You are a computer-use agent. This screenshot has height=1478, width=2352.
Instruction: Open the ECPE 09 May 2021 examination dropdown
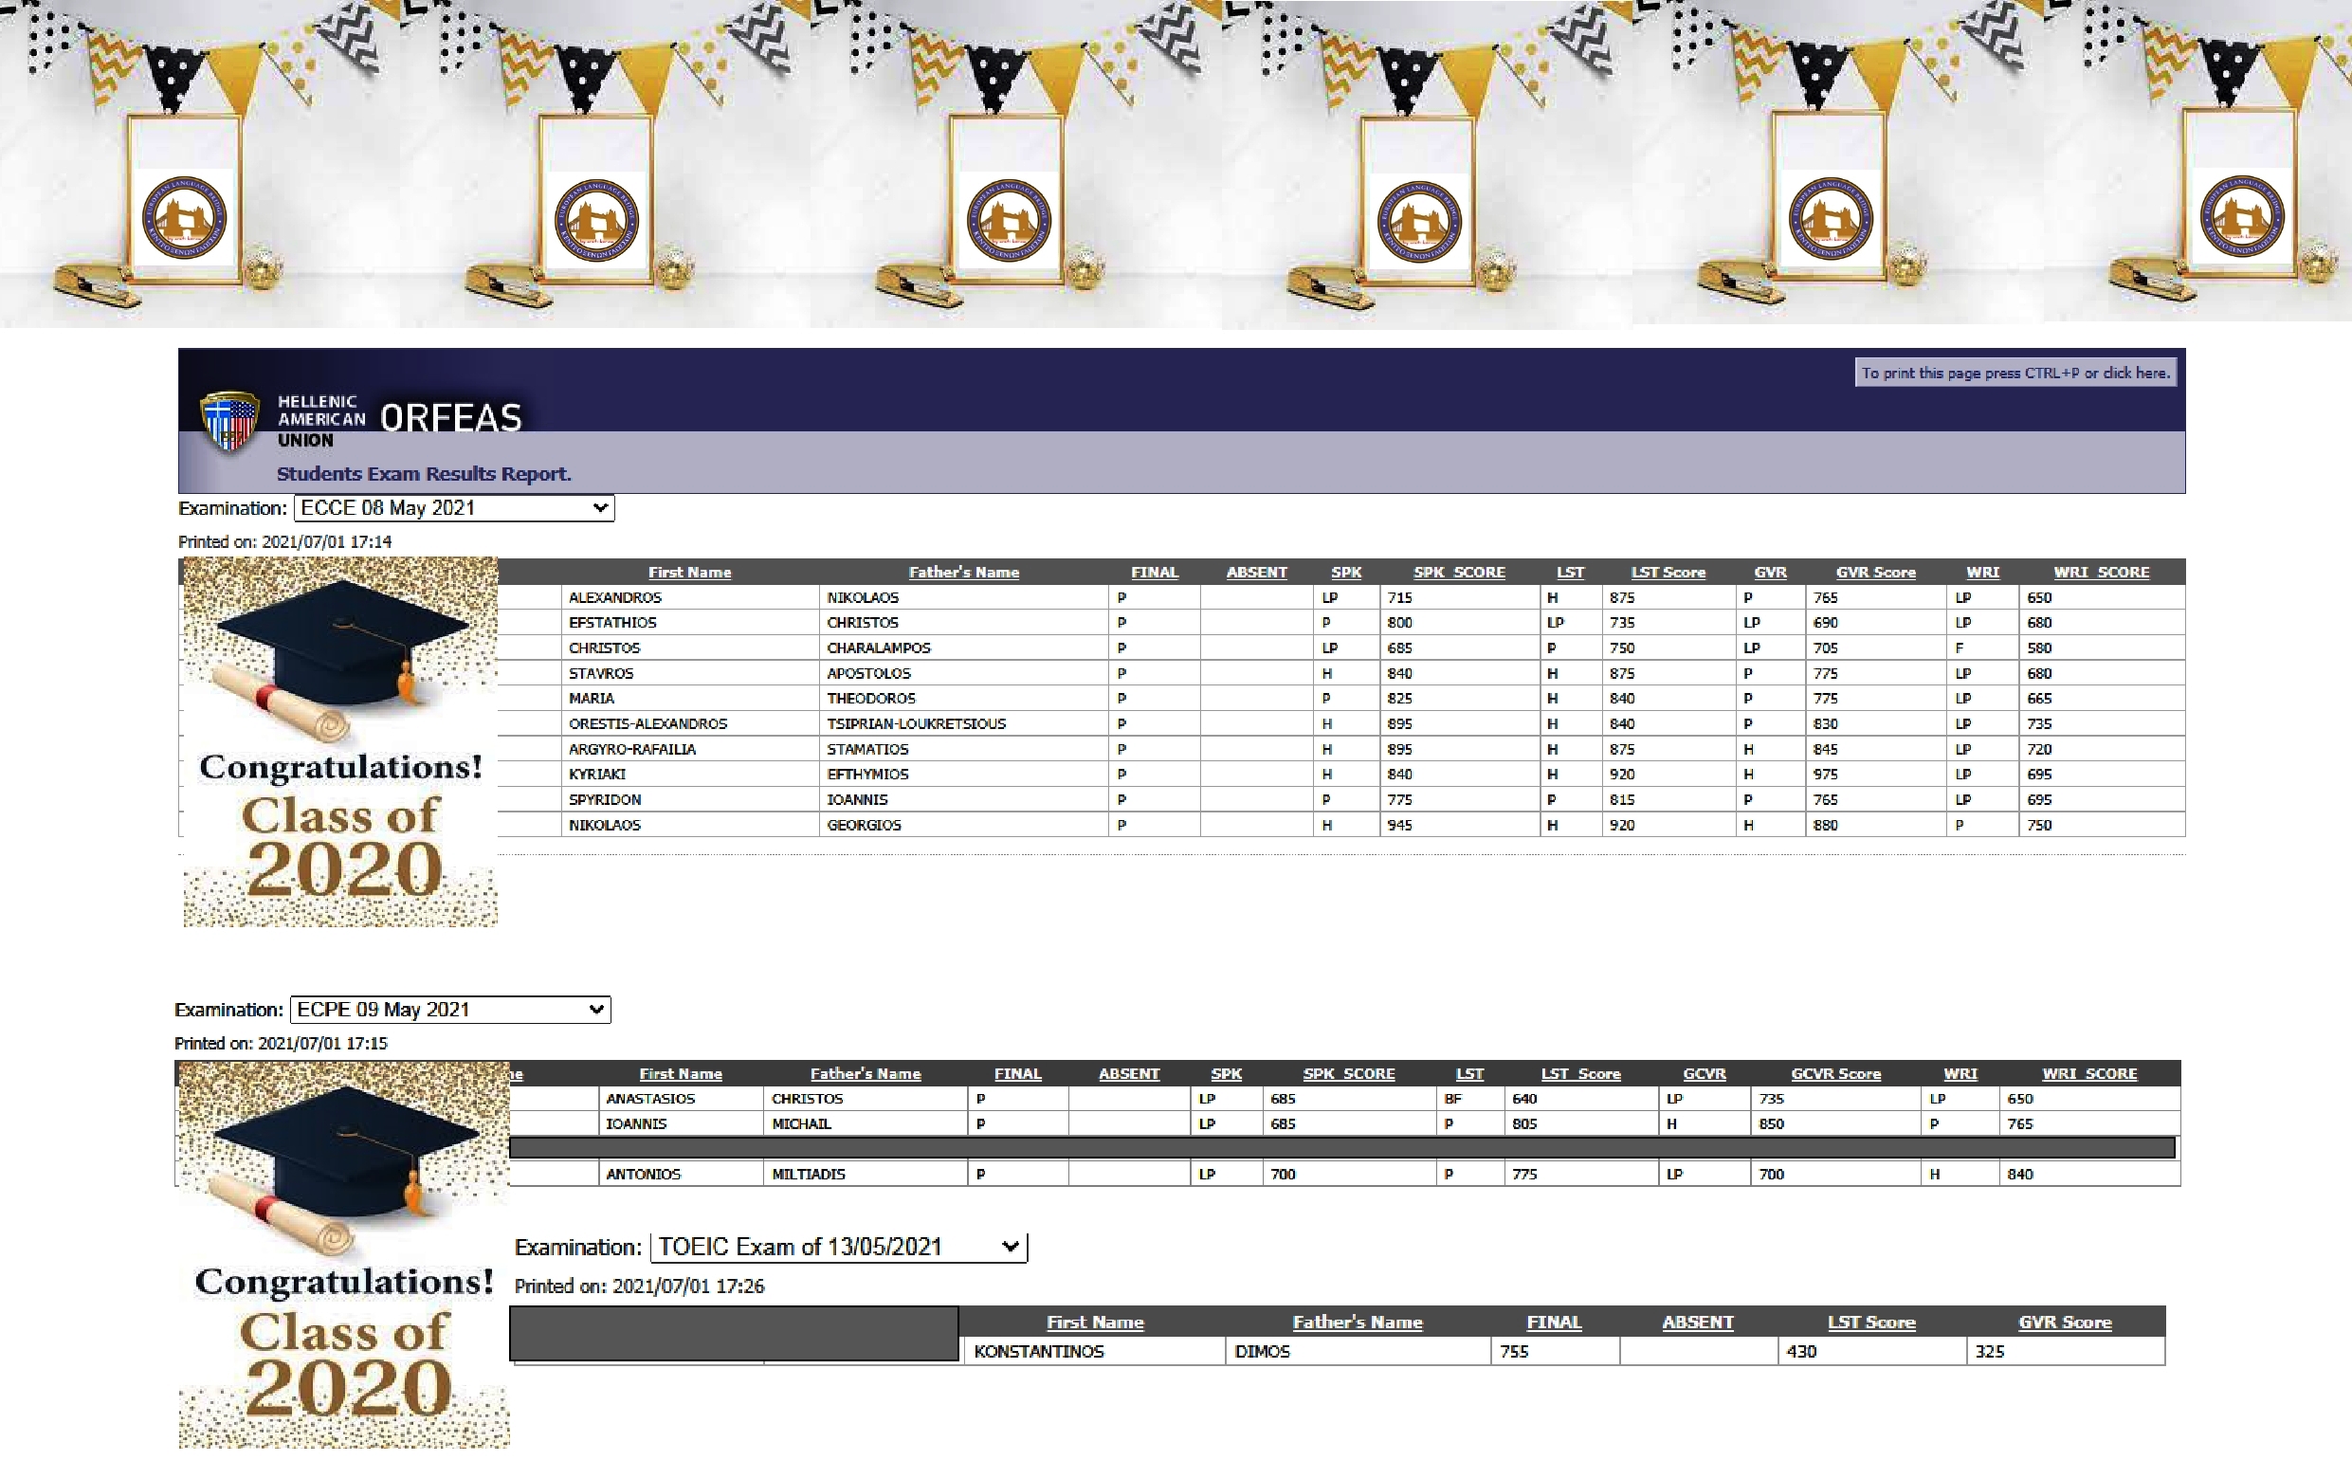click(450, 1009)
